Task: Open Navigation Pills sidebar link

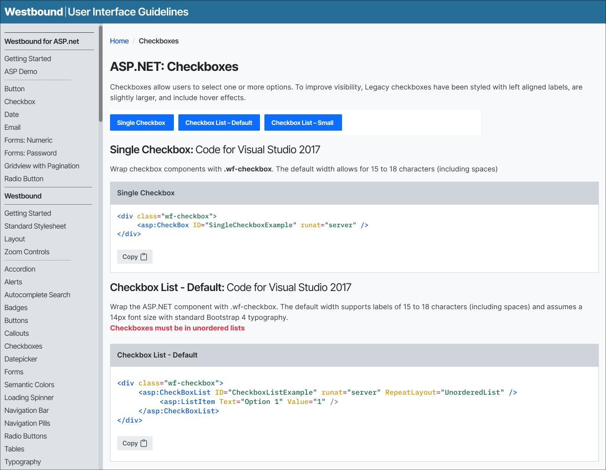Action: (28, 423)
